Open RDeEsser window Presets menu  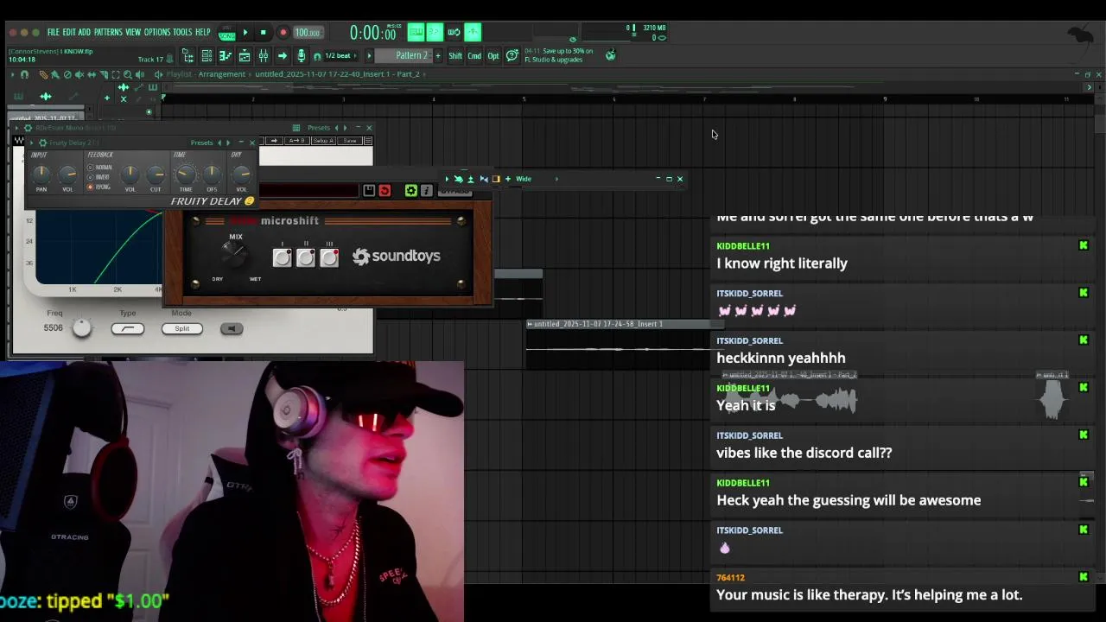[319, 128]
